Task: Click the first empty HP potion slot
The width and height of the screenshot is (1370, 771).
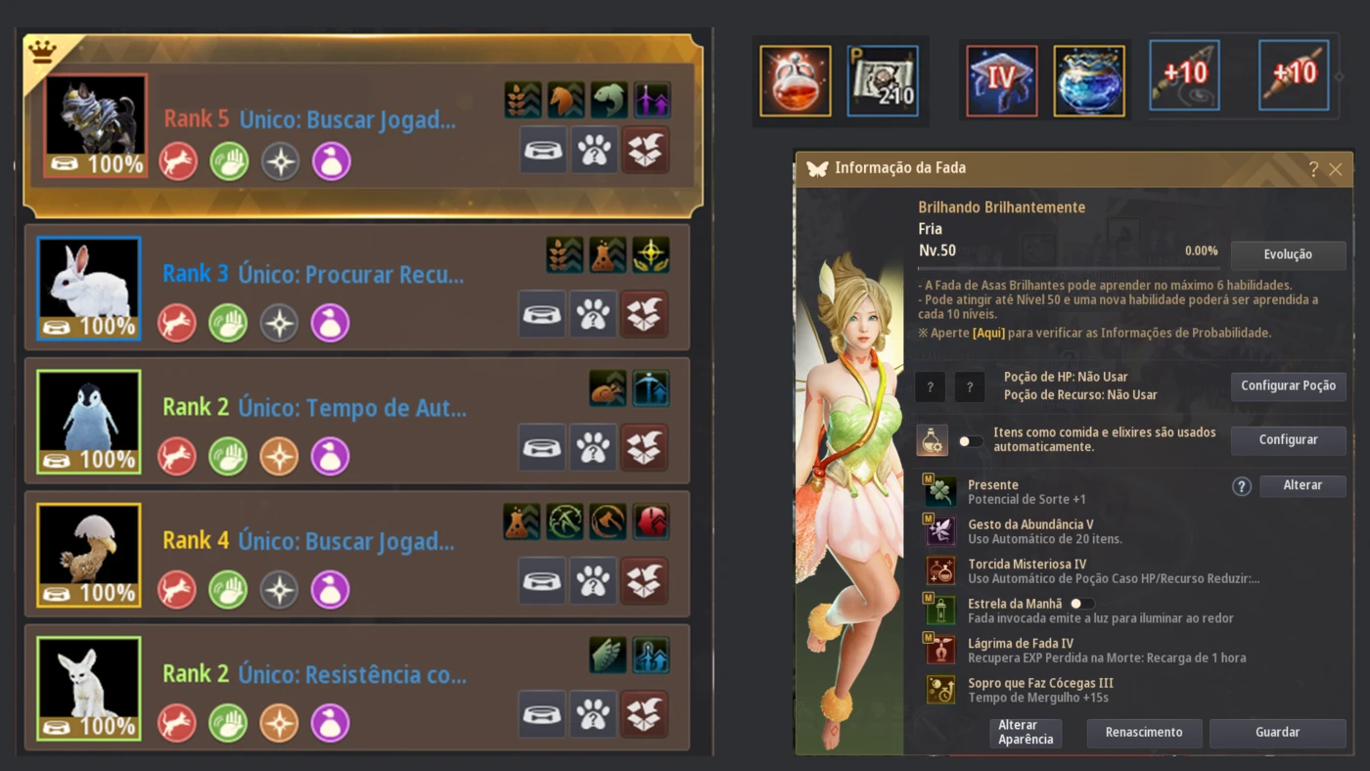Action: (930, 386)
